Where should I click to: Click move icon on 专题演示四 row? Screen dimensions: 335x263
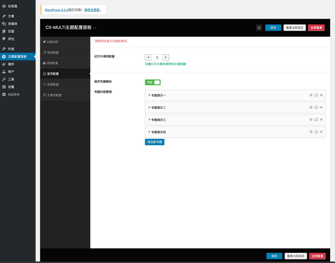click(x=311, y=131)
